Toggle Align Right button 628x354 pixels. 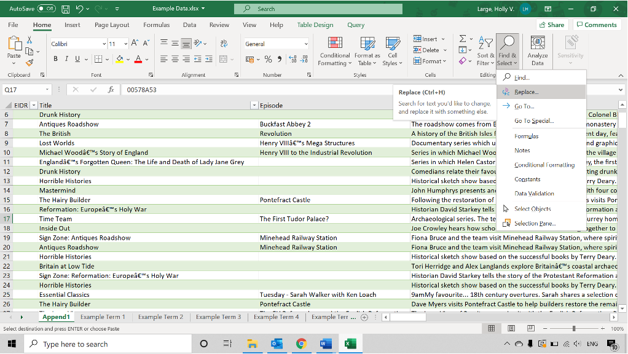[186, 59]
